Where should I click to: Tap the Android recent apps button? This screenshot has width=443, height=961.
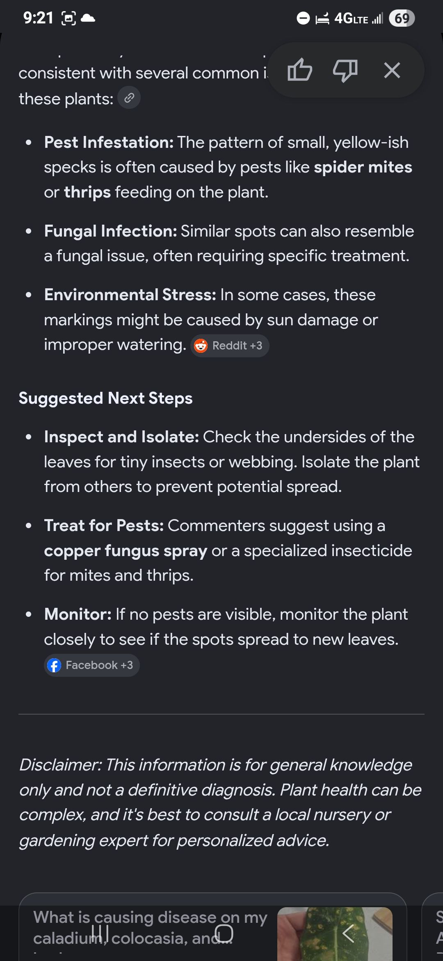pos(100,933)
